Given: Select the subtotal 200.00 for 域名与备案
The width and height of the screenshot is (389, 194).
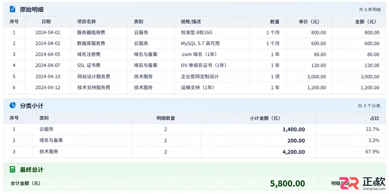Looking at the screenshot, I should tap(296, 141).
